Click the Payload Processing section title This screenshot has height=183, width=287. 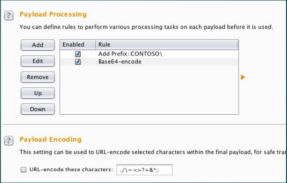coord(53,14)
